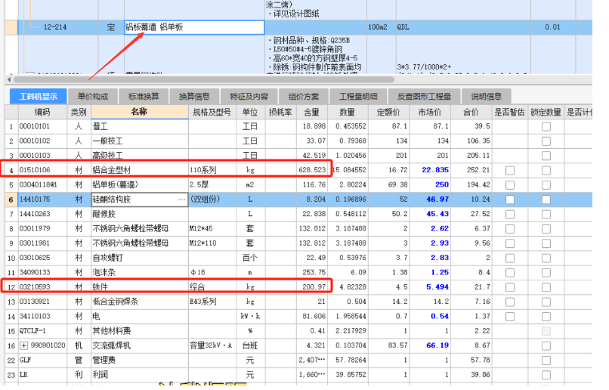The height and width of the screenshot is (390, 609).
Task: Click content value 200.97 for 铁件
Action: pos(311,287)
